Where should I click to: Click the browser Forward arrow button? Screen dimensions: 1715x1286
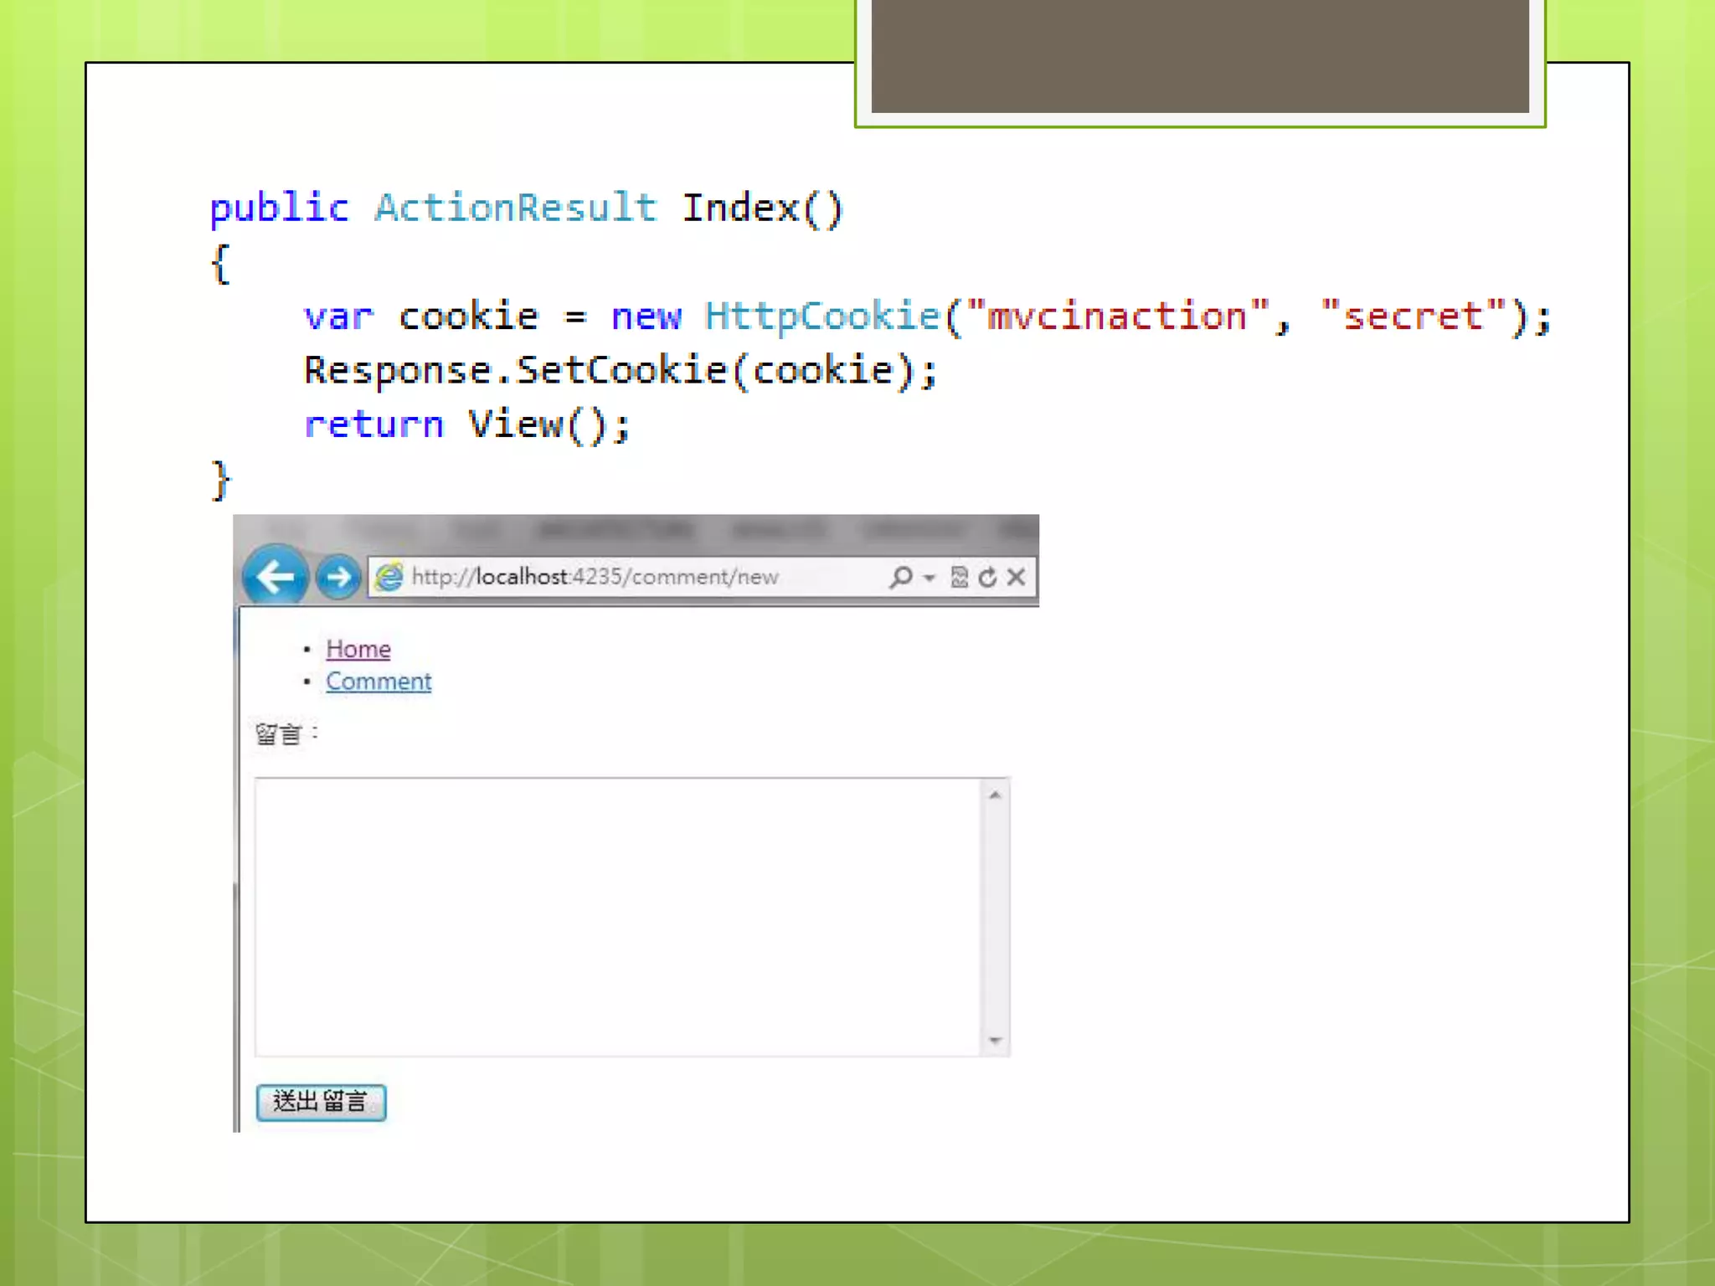tap(338, 577)
